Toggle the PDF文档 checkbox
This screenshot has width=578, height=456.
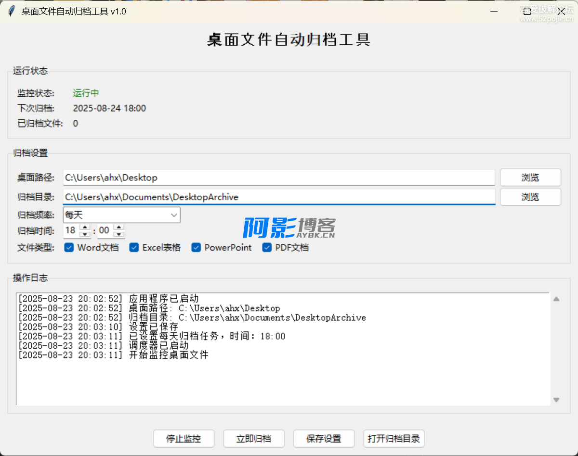[x=267, y=248]
